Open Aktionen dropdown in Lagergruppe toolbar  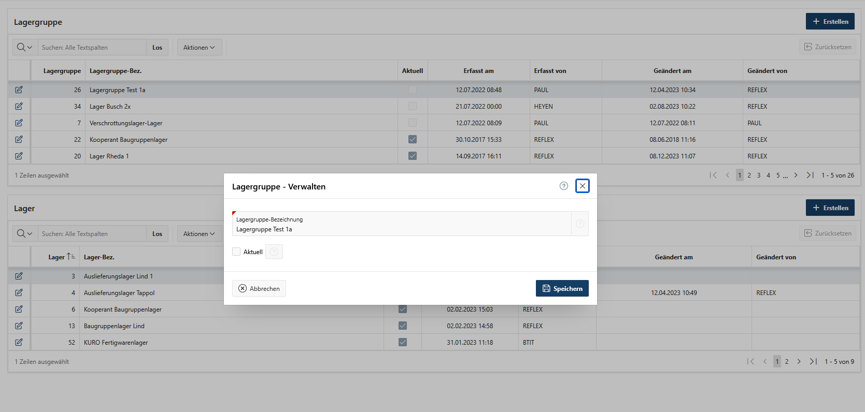pyautogui.click(x=199, y=47)
